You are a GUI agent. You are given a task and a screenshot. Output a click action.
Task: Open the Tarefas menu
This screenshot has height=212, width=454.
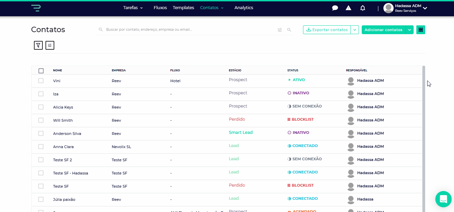pos(133,8)
